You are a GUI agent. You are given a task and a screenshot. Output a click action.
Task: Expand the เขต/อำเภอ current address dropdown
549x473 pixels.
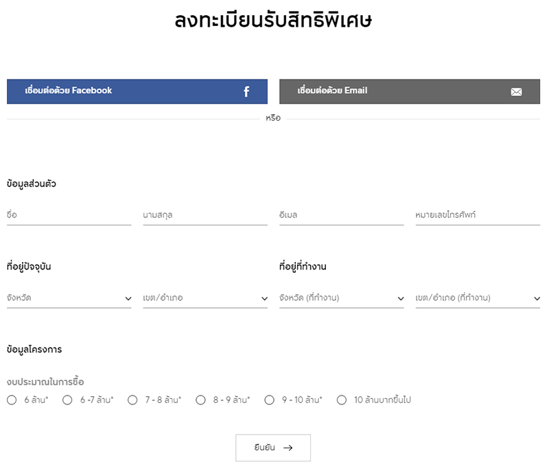(x=205, y=298)
